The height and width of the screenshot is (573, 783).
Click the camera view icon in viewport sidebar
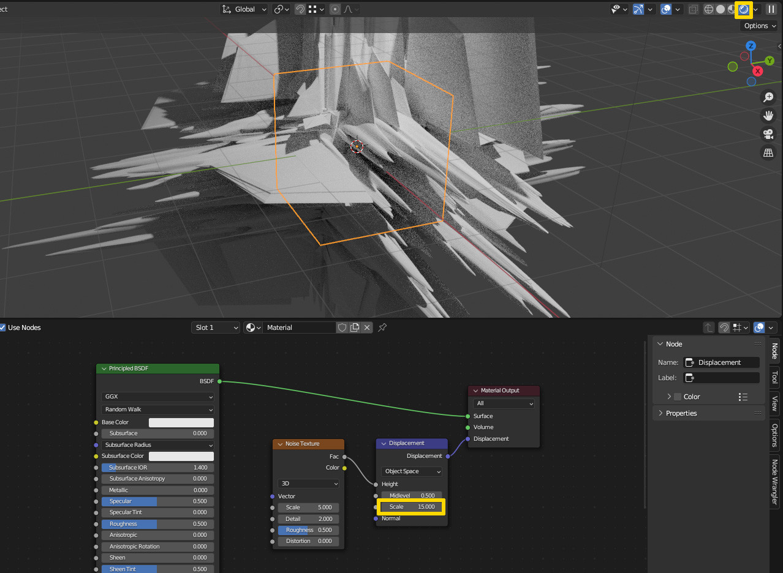768,133
